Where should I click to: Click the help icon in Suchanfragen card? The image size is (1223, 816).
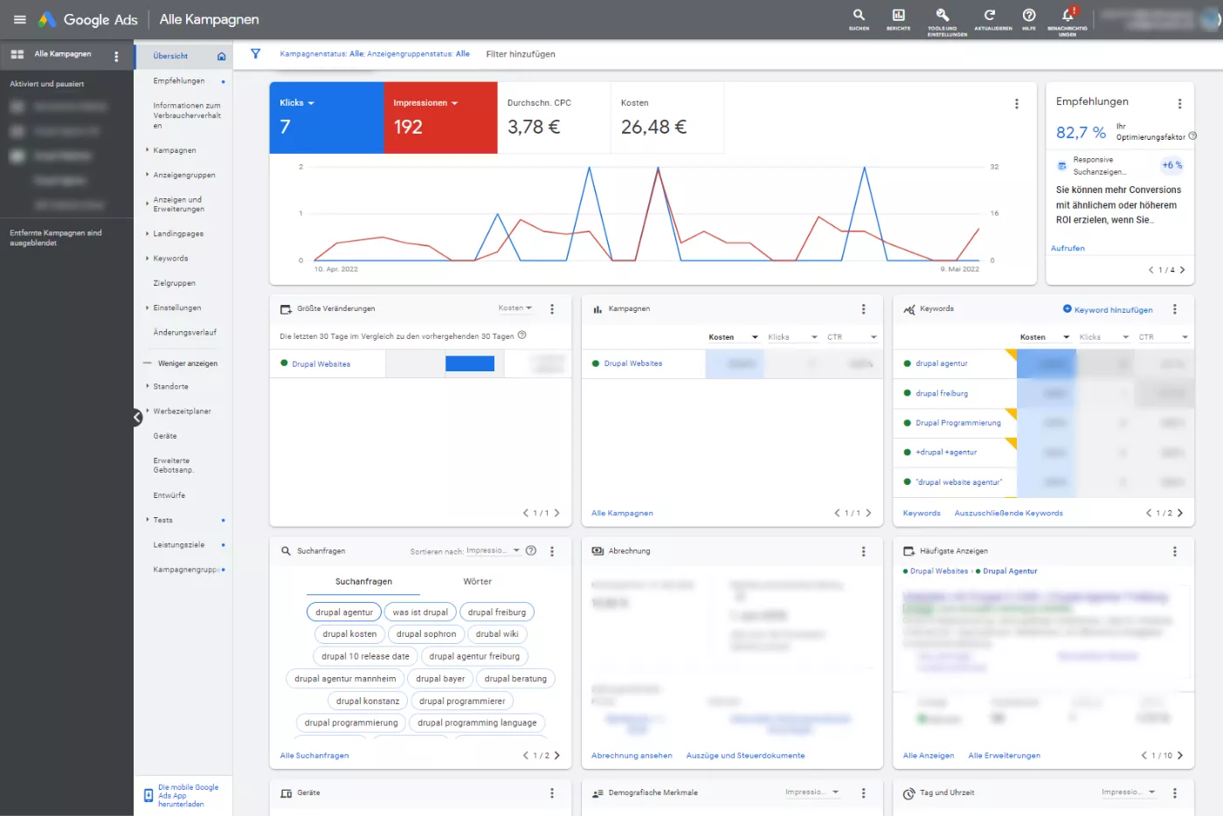pyautogui.click(x=530, y=550)
